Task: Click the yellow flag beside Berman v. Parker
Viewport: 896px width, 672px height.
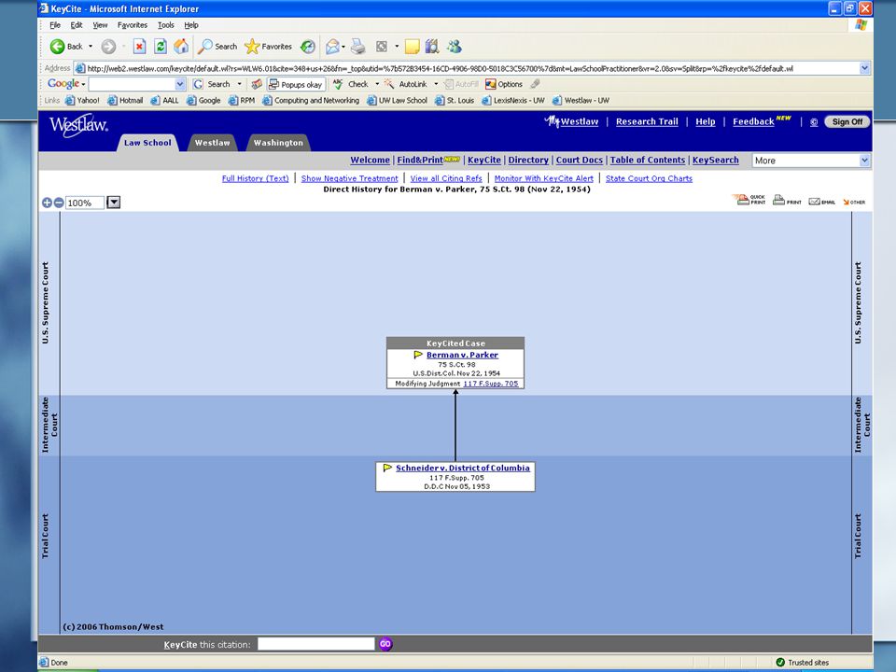Action: pyautogui.click(x=418, y=355)
